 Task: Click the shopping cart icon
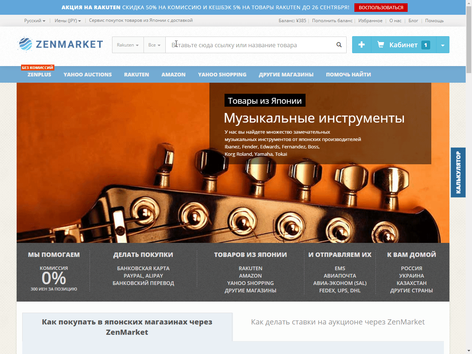[x=380, y=45]
